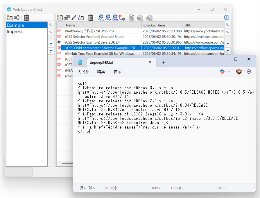260x198 pixels.
Task: Select the Java SDK 24 row
Action: (x=140, y=42)
